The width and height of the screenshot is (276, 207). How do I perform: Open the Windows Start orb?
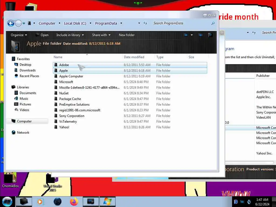pyautogui.click(x=7, y=202)
